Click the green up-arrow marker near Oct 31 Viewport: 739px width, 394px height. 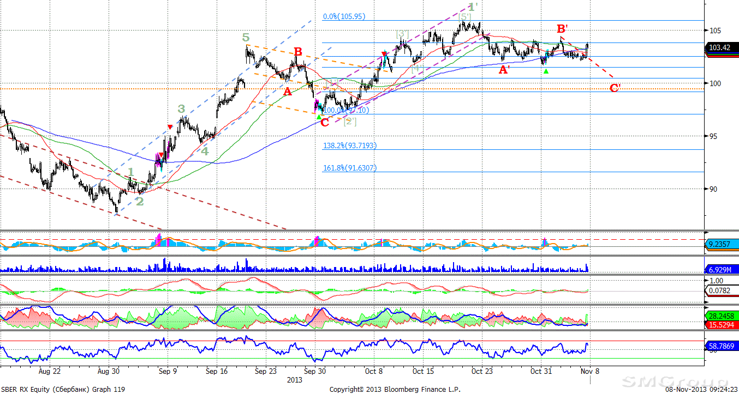(x=546, y=71)
